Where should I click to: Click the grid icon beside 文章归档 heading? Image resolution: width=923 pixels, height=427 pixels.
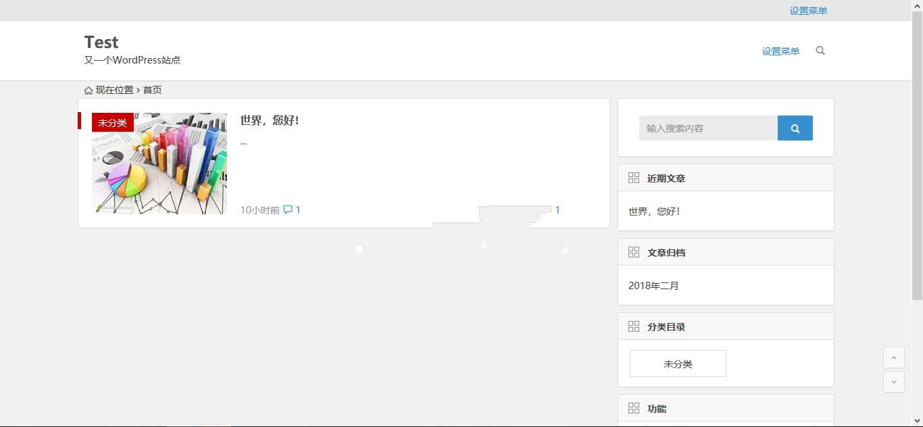pyautogui.click(x=633, y=252)
